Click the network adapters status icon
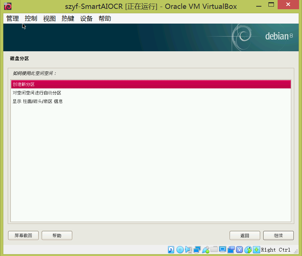 197,250
